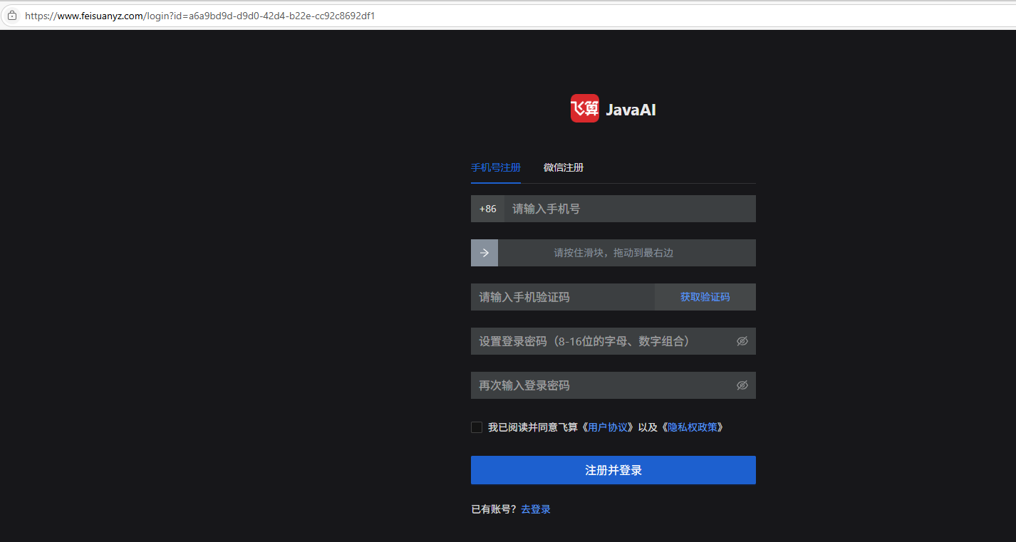This screenshot has height=542, width=1016.
Task: Click the security lock icon in address bar
Action: [11, 15]
